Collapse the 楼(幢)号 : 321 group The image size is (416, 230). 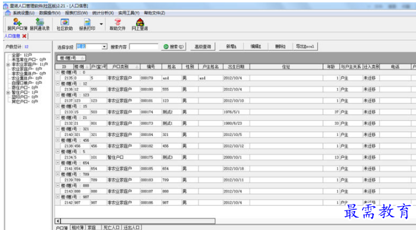(57, 129)
